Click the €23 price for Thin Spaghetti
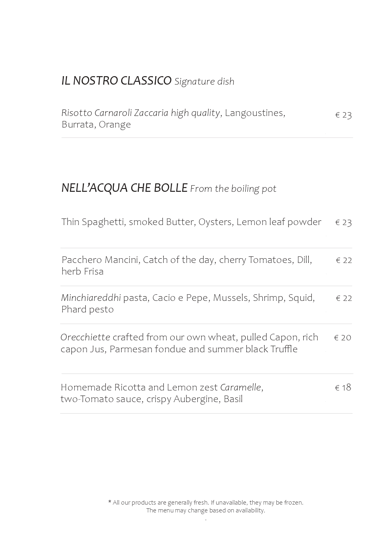Screen dimensions: 389x550 [x=344, y=222]
